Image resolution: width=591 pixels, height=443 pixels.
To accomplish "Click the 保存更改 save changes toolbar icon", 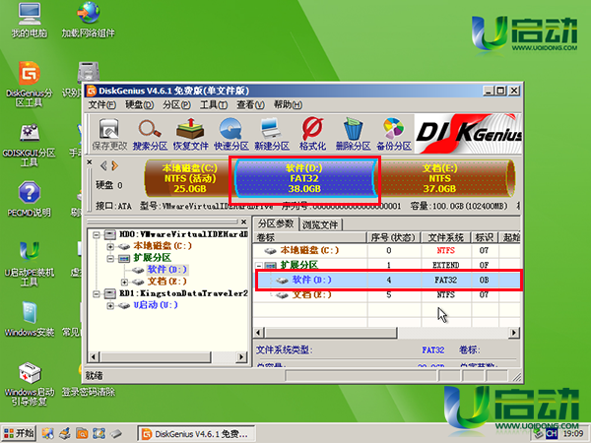I will coord(109,134).
